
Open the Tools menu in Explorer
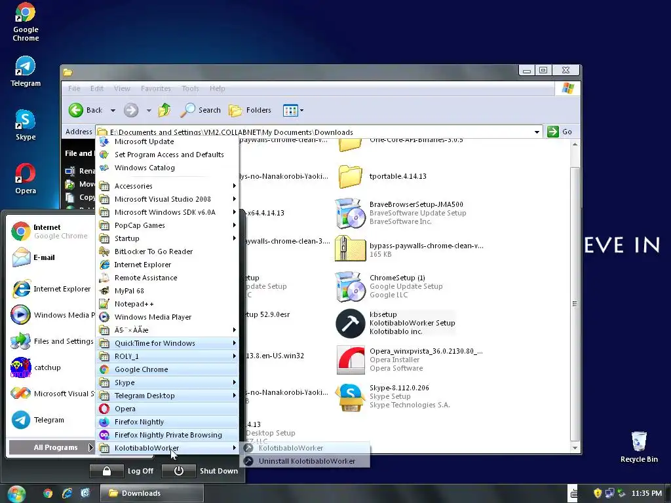click(190, 88)
